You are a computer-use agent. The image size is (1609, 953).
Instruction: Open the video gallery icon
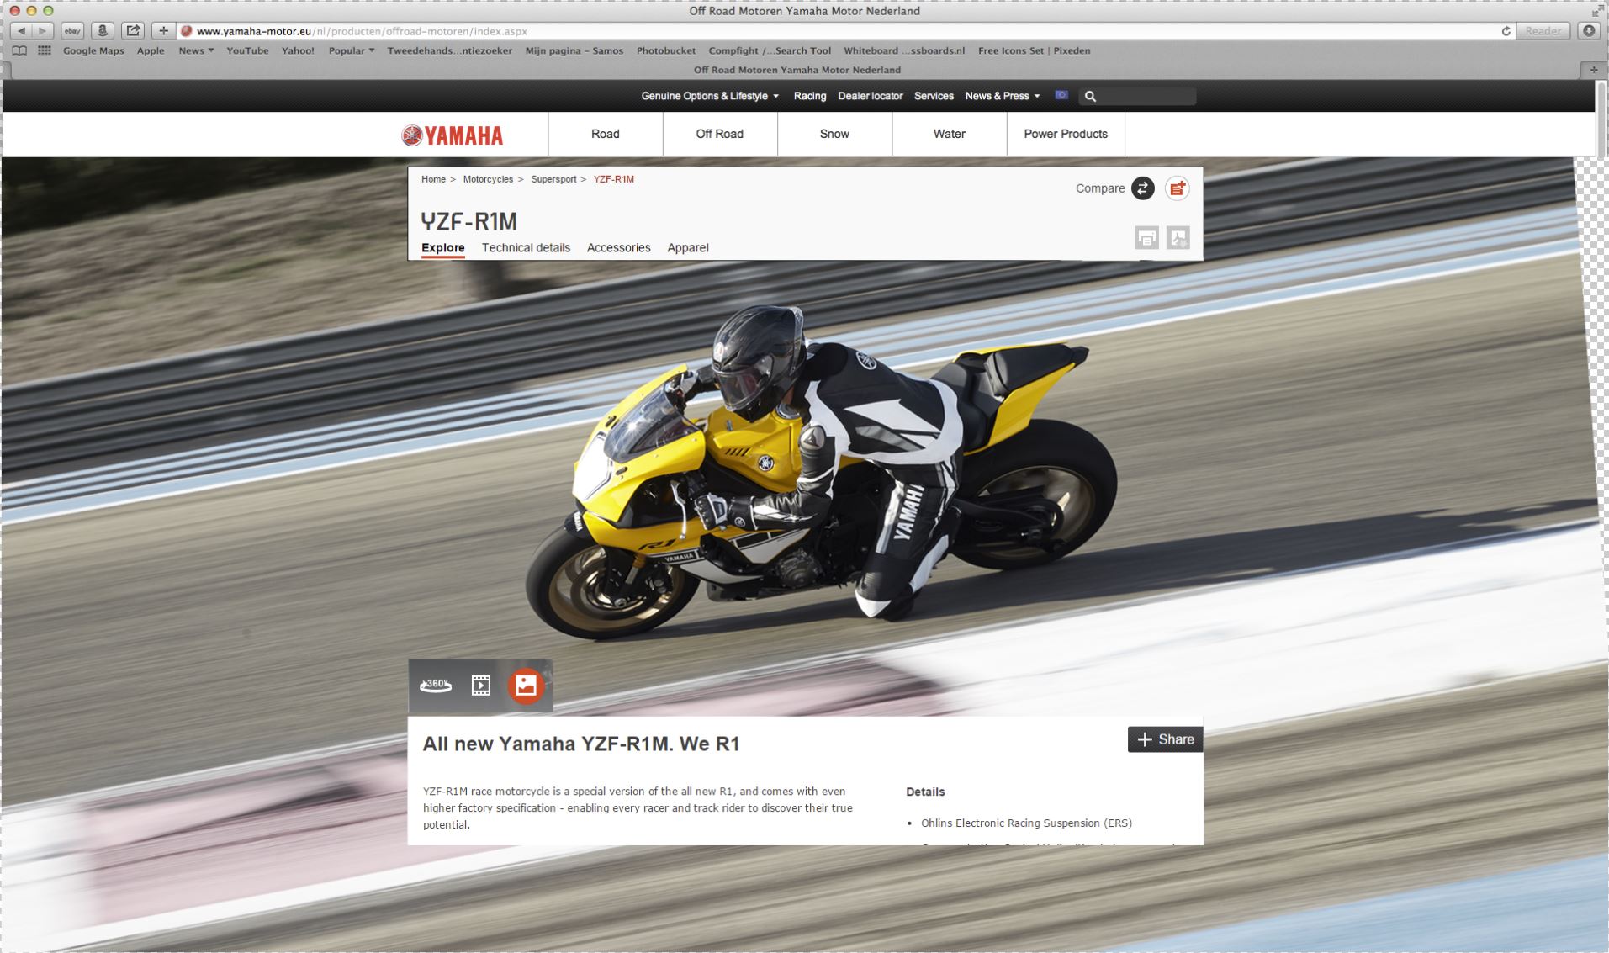tap(481, 686)
